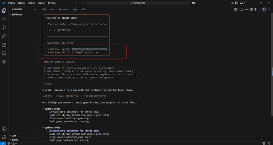273x145 pixels.
Task: Click the 'cwd: E:\俄罗斯方块' line
Action: point(59,31)
